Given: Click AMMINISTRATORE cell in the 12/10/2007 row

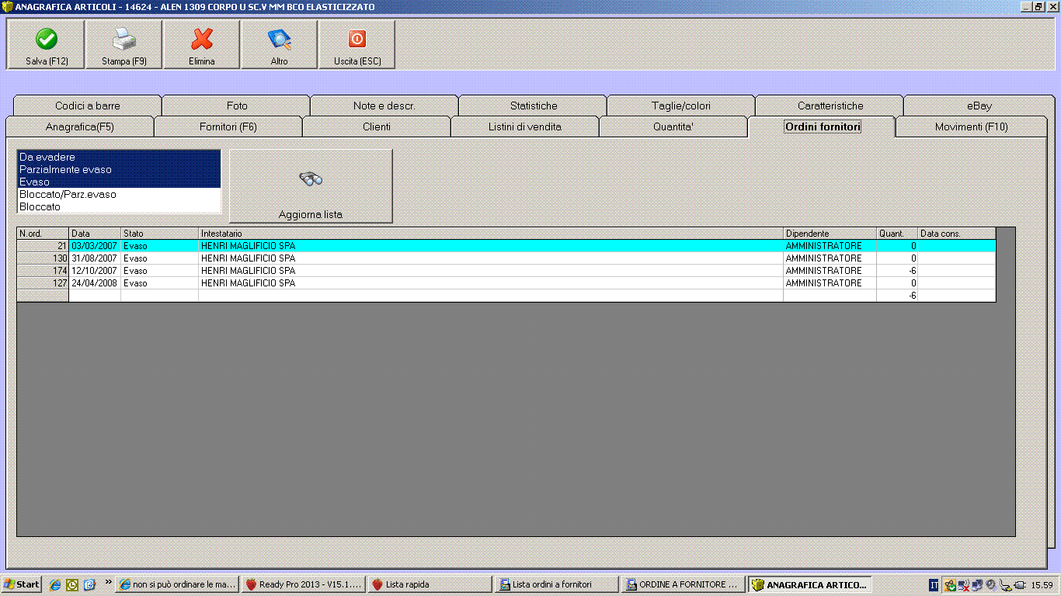Looking at the screenshot, I should point(830,271).
